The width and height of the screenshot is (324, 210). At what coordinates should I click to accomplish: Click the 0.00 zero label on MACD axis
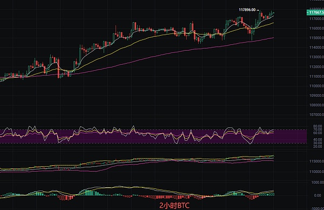coord(318,195)
